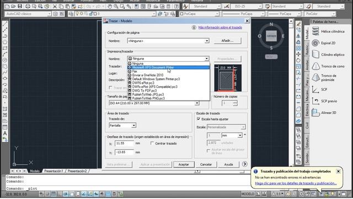Click the Ayuda button
The image size is (353, 199).
(228, 165)
